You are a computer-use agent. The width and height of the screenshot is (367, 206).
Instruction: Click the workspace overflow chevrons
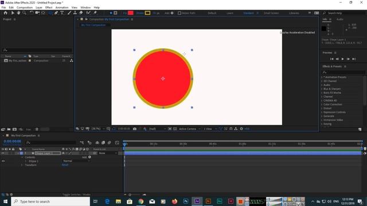310,13
